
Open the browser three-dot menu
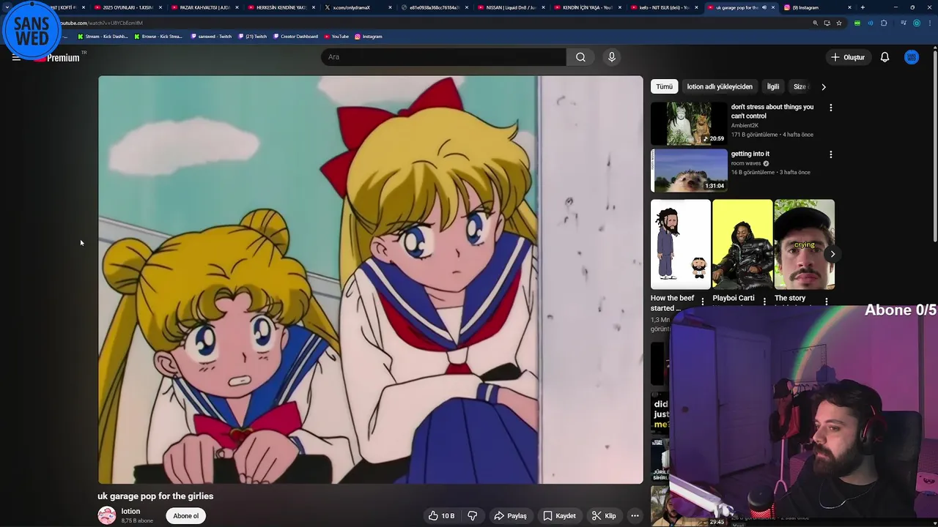point(928,23)
